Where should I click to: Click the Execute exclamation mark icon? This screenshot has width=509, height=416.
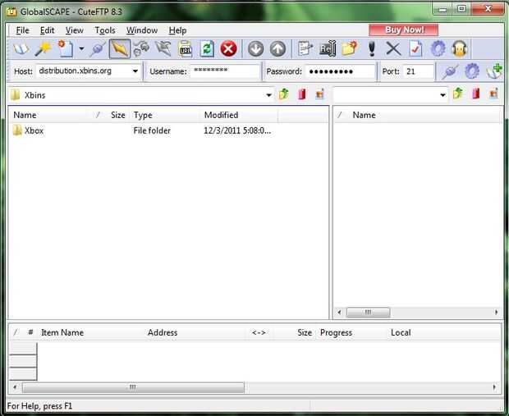coord(372,49)
